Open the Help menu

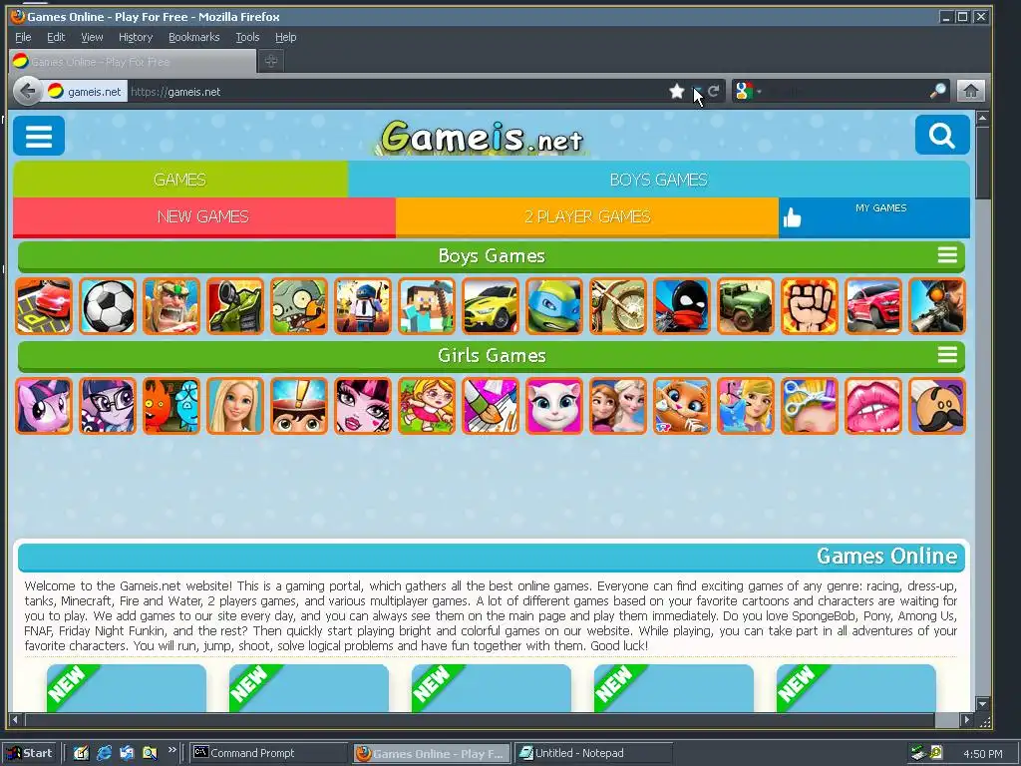tap(286, 37)
